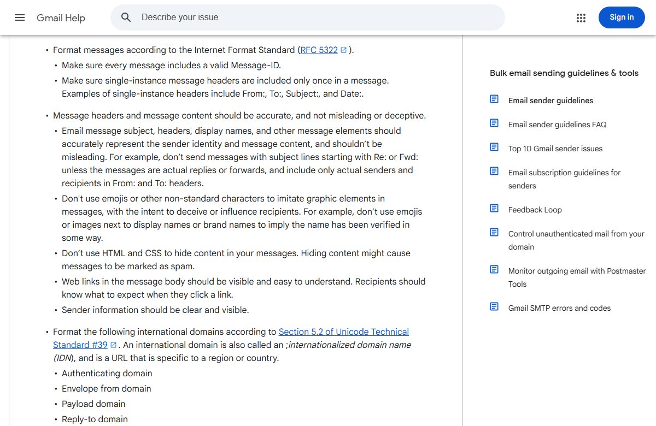Click the Reply-to domain list item
656x426 pixels.
(x=95, y=419)
